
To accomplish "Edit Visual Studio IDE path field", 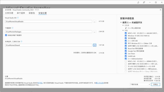I will point(48,21).
